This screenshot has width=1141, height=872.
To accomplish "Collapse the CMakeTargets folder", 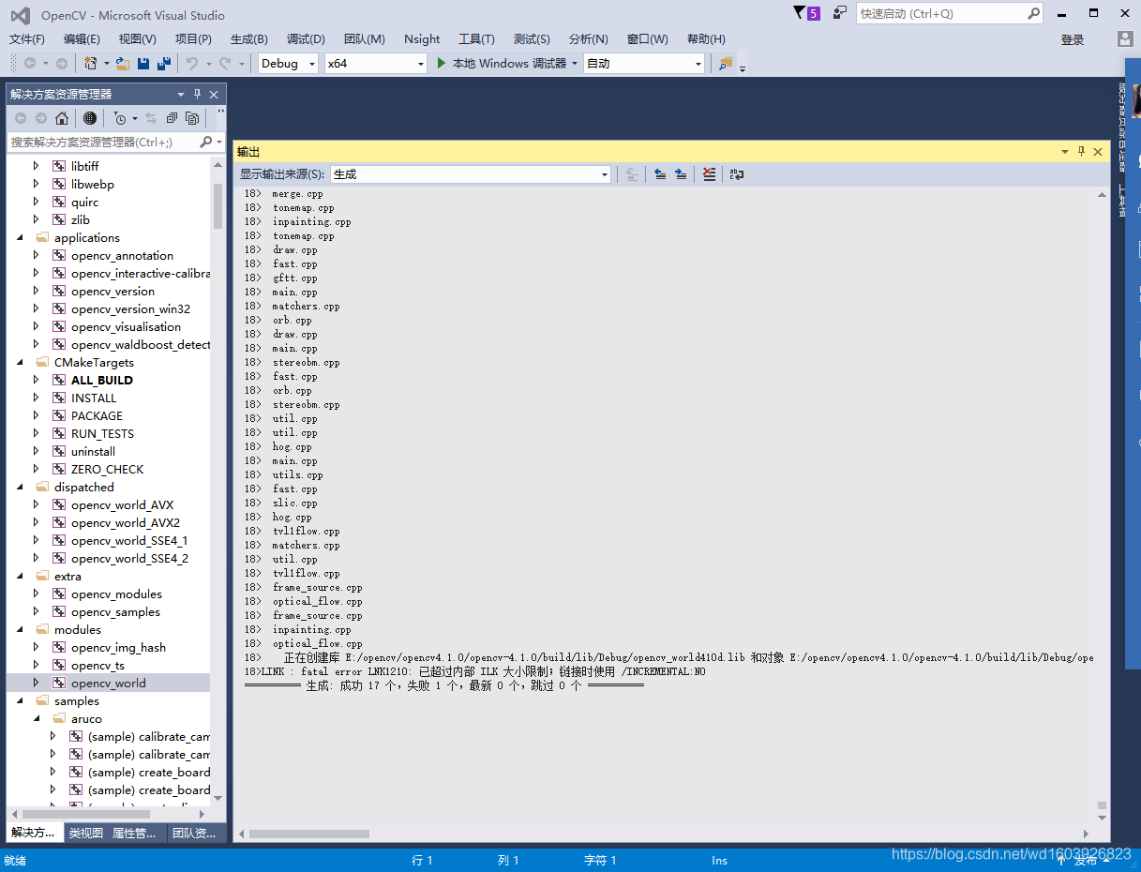I will (x=20, y=363).
